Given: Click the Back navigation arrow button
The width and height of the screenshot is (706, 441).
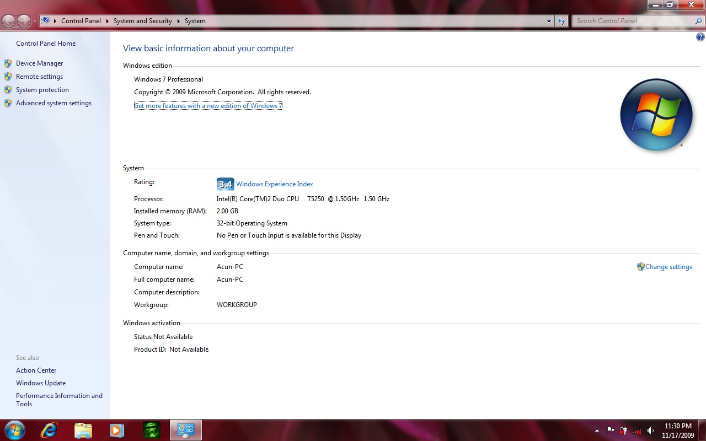Looking at the screenshot, I should (x=8, y=21).
